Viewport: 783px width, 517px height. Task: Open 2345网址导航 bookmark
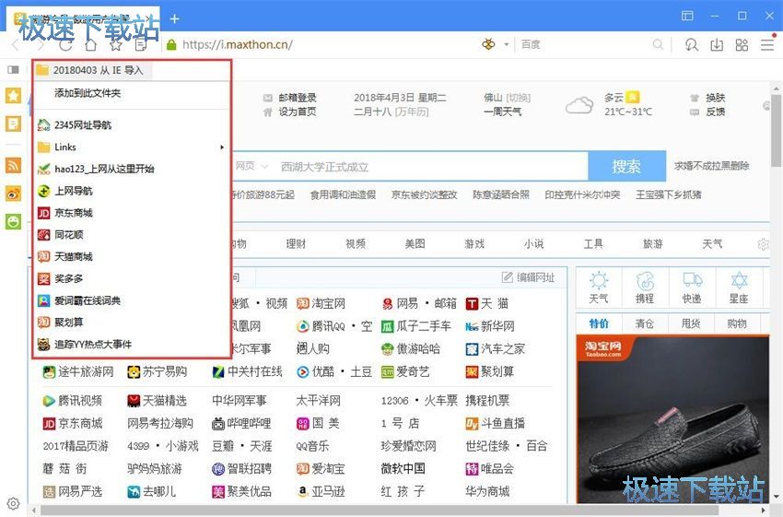click(131, 125)
